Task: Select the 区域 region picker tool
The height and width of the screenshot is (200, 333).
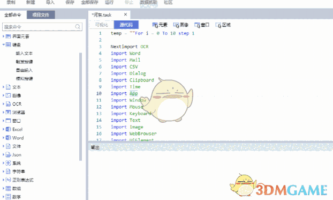Action: [223, 25]
